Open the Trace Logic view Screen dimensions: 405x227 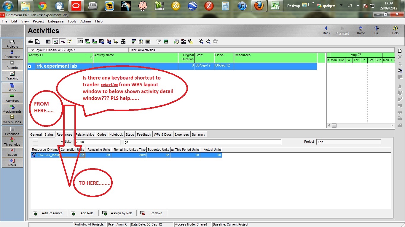(x=116, y=41)
